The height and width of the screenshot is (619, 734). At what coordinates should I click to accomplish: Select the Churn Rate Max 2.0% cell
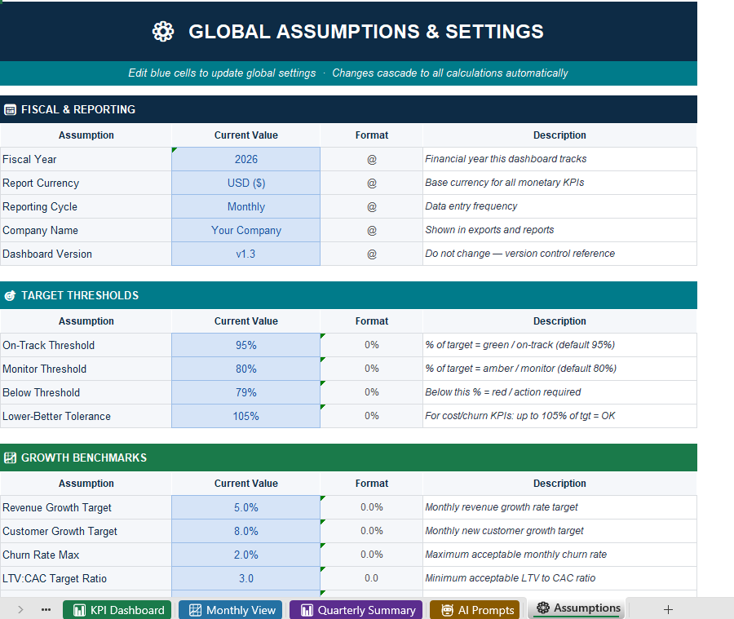click(x=245, y=555)
